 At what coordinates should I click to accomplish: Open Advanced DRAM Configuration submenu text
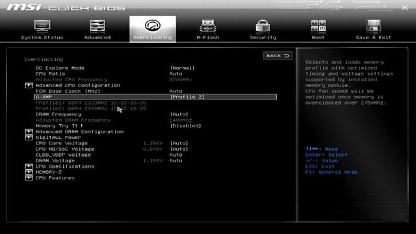point(79,131)
